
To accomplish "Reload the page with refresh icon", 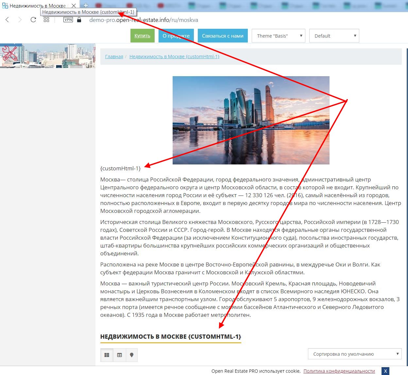I will point(33,20).
